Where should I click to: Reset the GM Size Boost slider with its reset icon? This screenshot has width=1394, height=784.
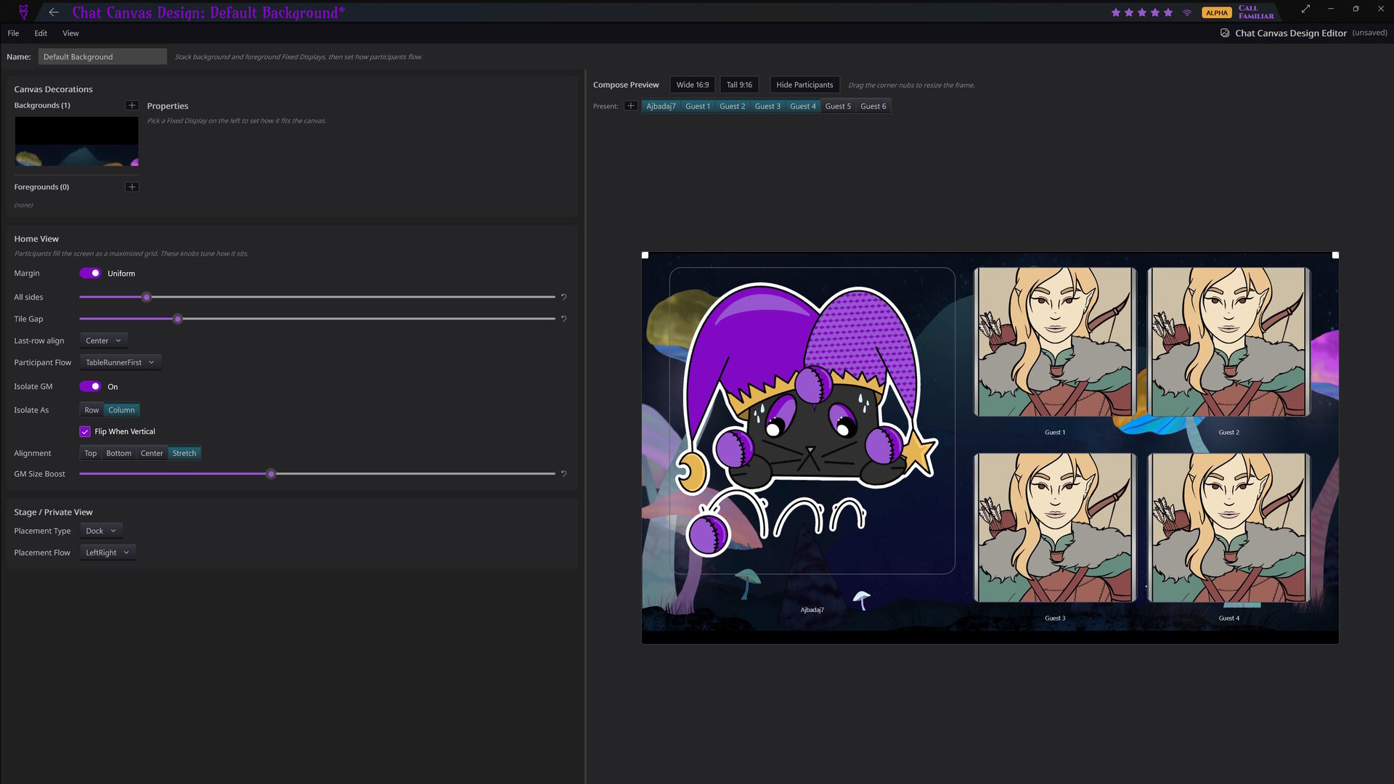(563, 473)
